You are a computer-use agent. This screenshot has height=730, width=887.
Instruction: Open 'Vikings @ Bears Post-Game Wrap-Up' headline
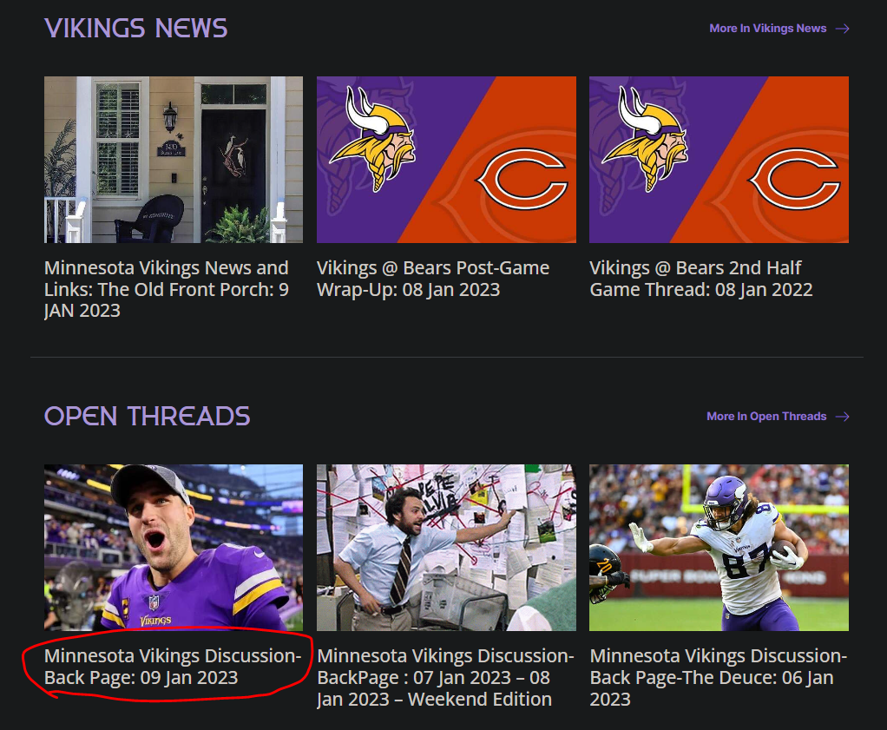tap(432, 279)
